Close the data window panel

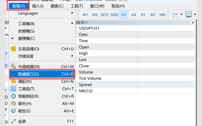click(x=193, y=23)
